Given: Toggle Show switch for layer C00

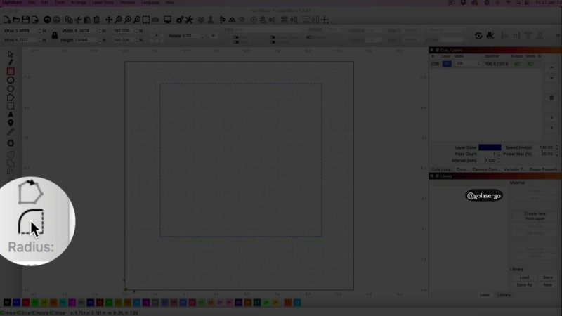Looking at the screenshot, I should pos(530,64).
